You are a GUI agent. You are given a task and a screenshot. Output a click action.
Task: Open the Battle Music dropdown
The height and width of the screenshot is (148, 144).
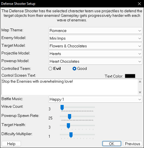click(x=95, y=99)
